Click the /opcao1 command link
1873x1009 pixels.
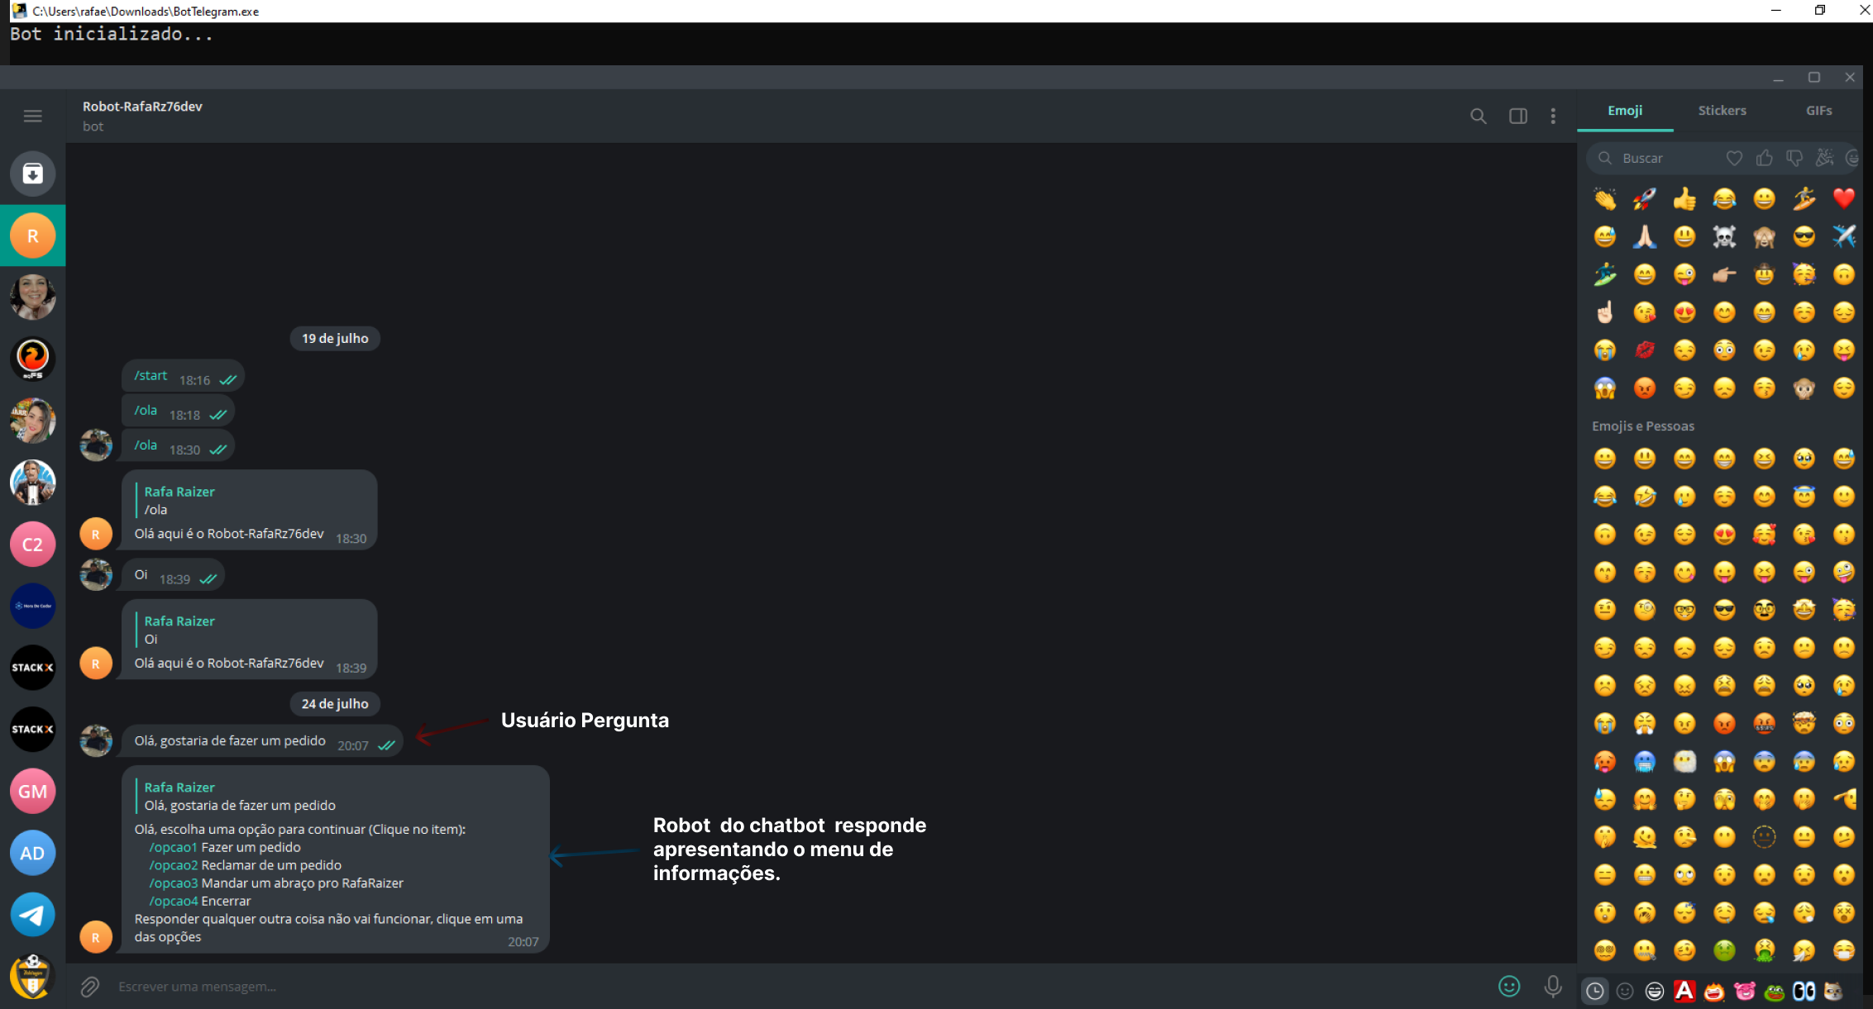(x=173, y=847)
